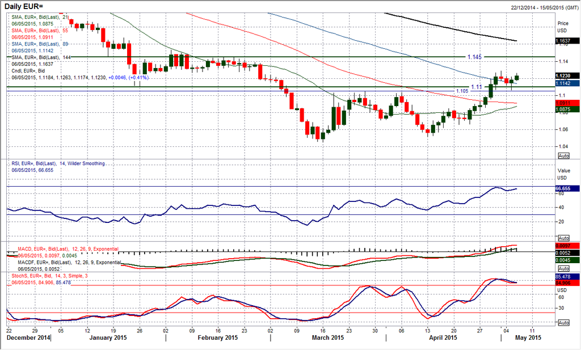Click the 66.655 RSI value tag on axis

[567, 188]
